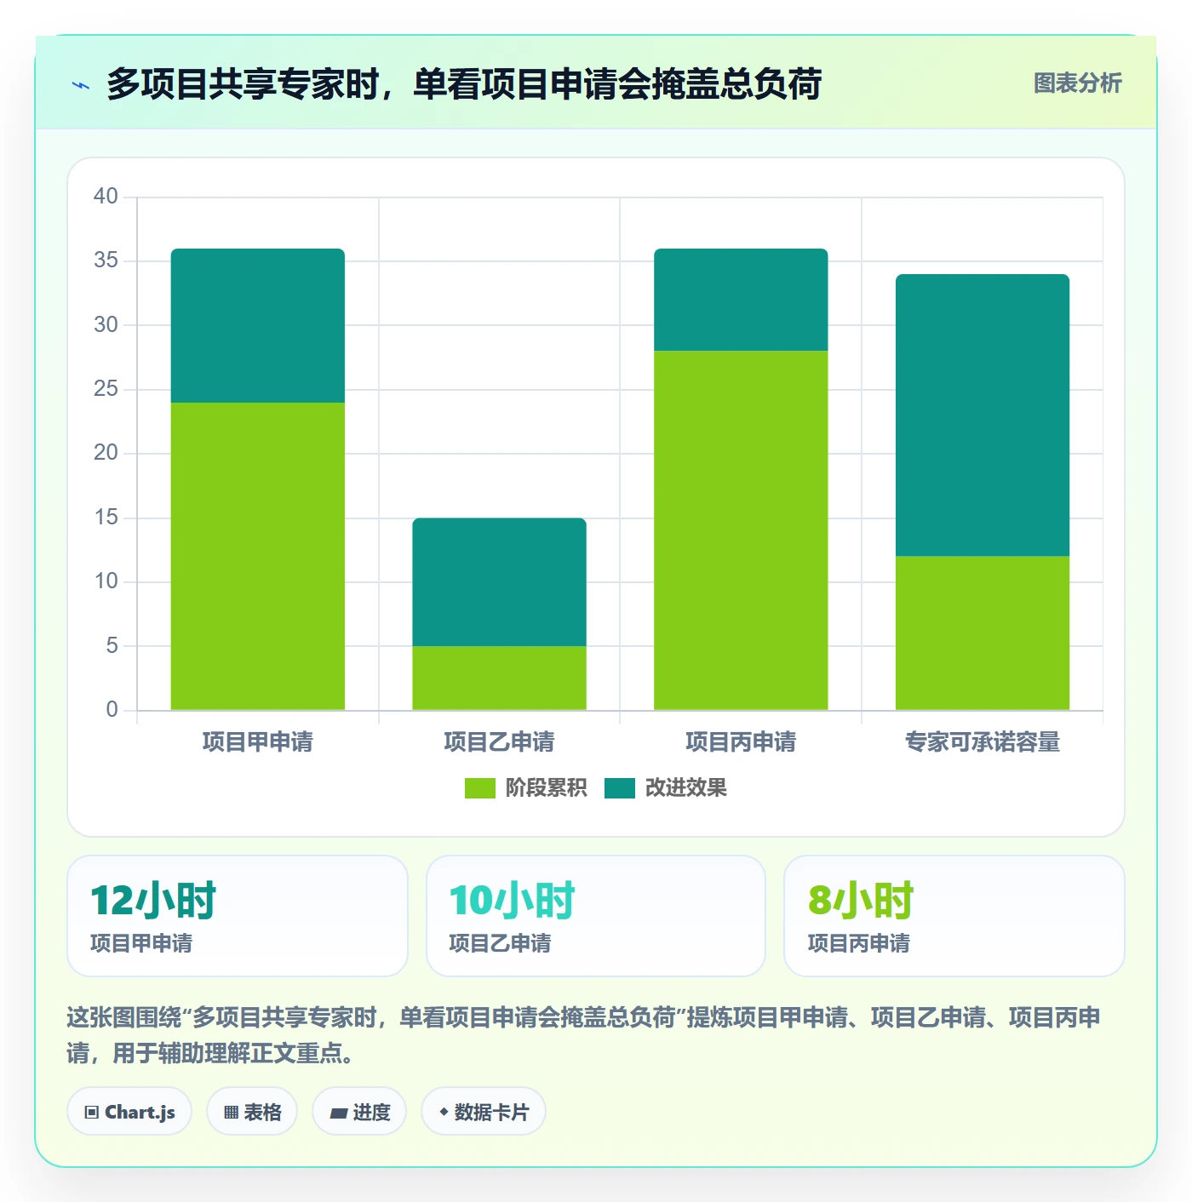Select the 进度 tag chip

coord(359,1112)
